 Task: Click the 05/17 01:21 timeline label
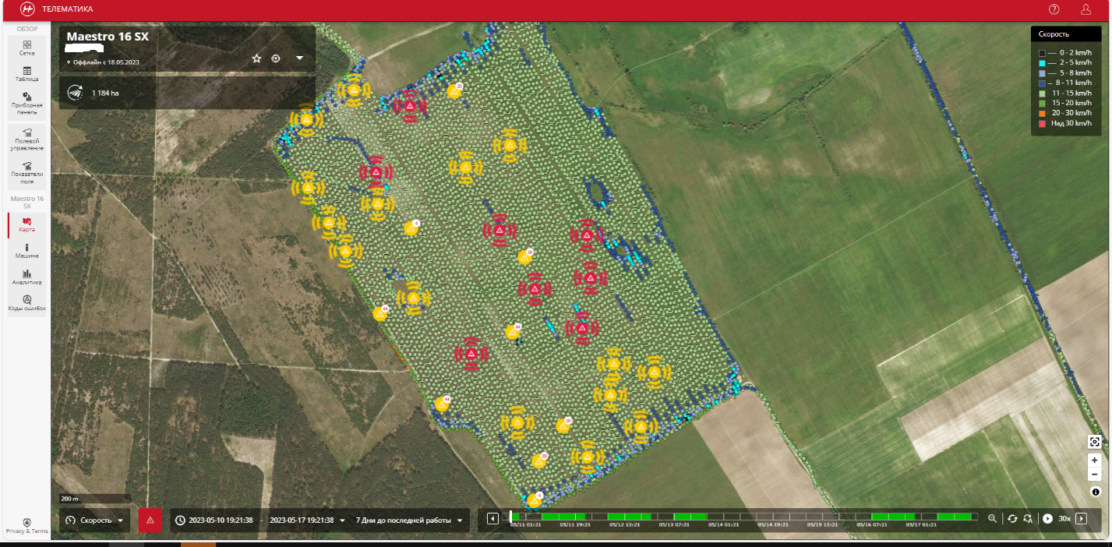(921, 524)
